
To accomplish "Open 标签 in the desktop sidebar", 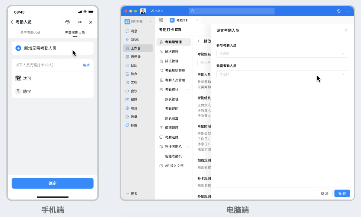I will [138, 125].
